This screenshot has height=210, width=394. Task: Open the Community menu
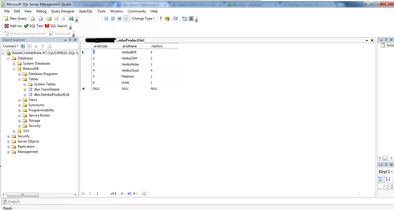137,11
